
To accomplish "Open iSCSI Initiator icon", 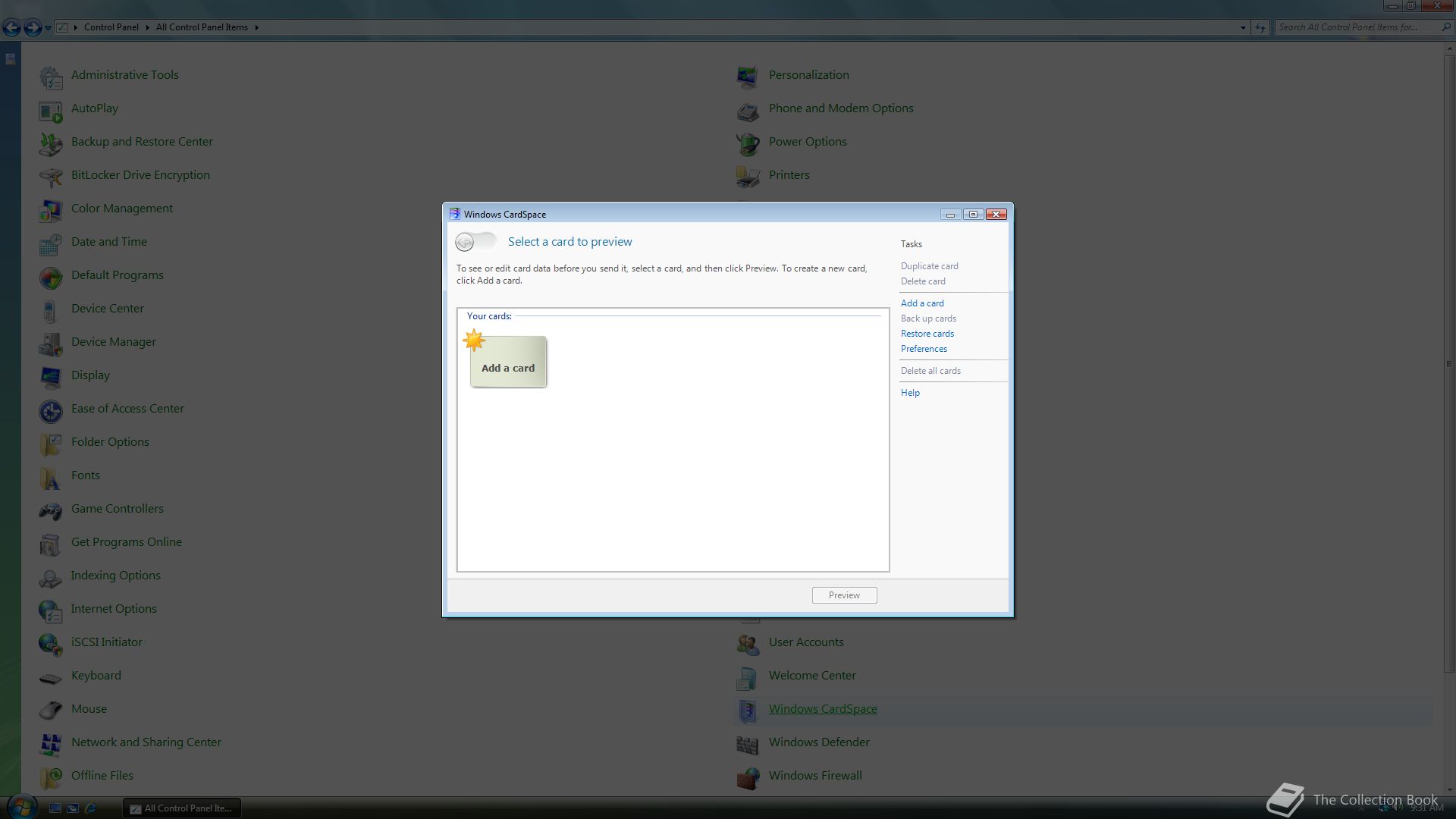I will tap(51, 643).
